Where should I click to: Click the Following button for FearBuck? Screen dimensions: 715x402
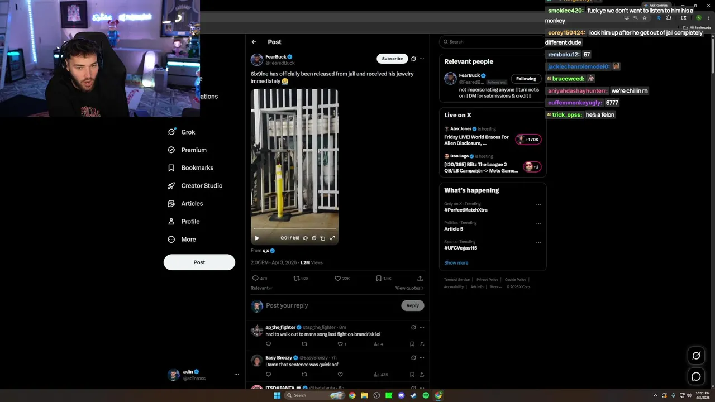coord(526,79)
